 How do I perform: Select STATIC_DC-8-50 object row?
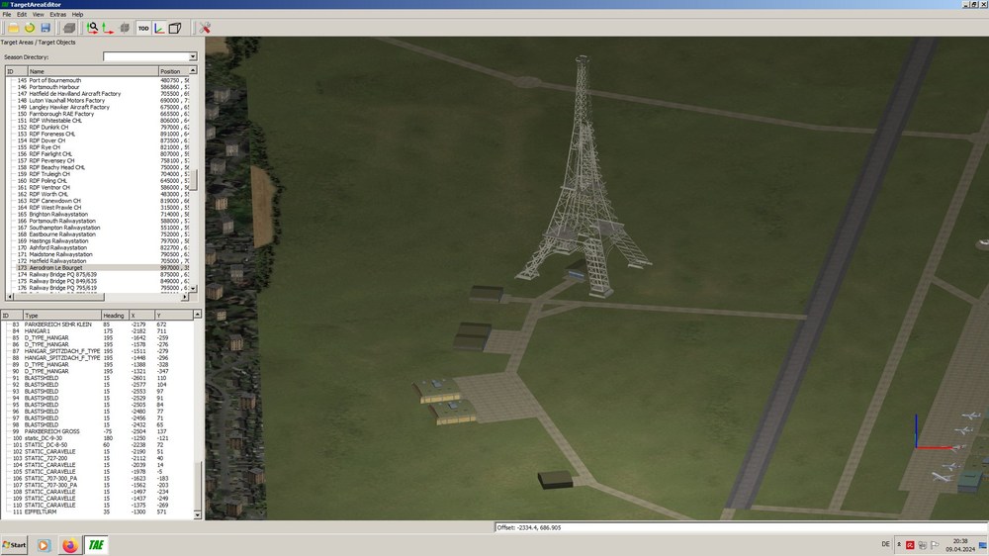click(97, 445)
